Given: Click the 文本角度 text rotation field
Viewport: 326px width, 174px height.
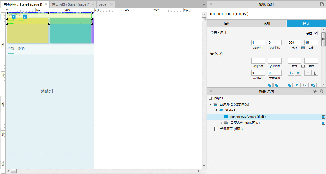Looking at the screenshot, I should [275, 73].
